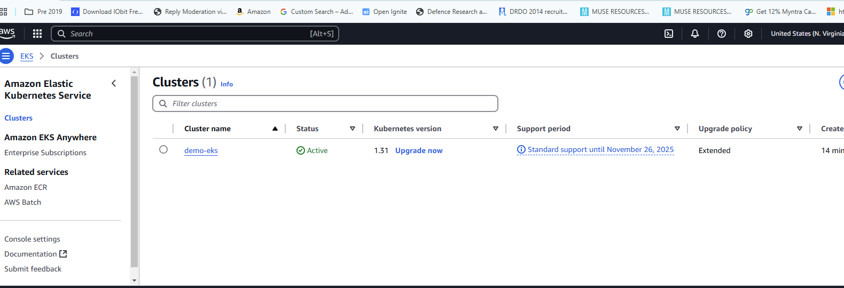Viewport: 844px width, 288px height.
Task: Open the Reply Moderation bookmark
Action: [x=190, y=11]
